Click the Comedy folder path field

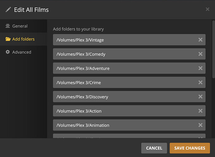click(x=125, y=54)
